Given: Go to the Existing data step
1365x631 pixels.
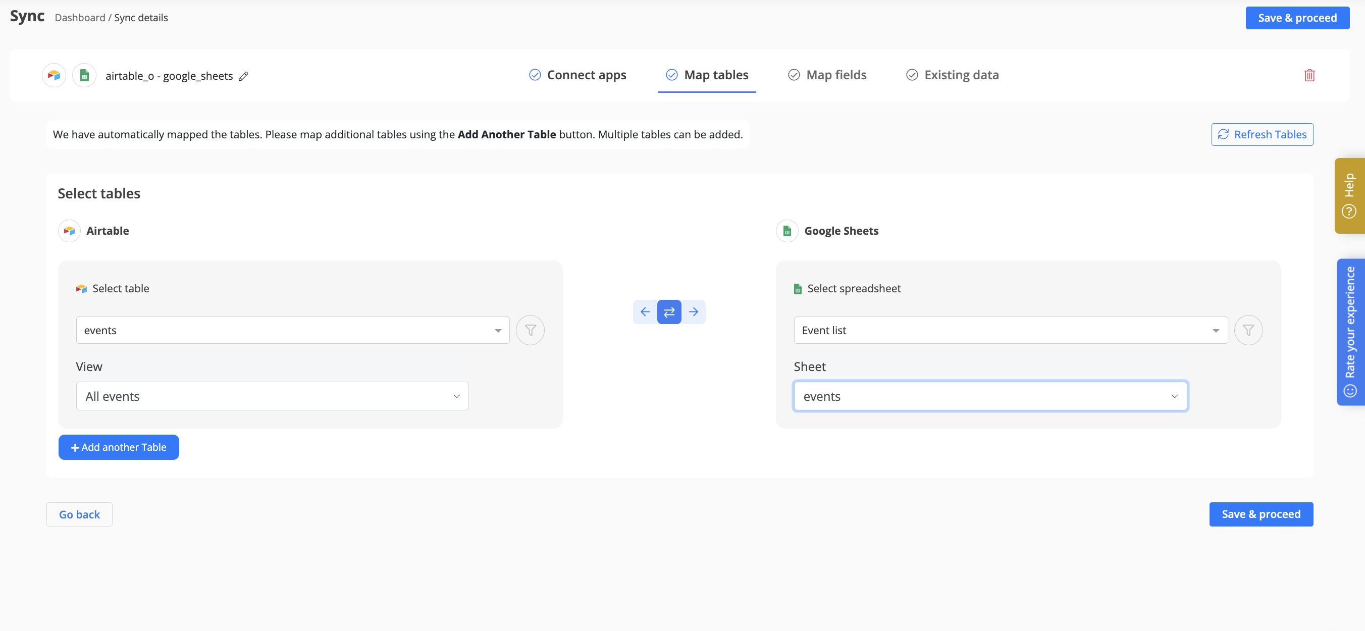Looking at the screenshot, I should pyautogui.click(x=952, y=75).
